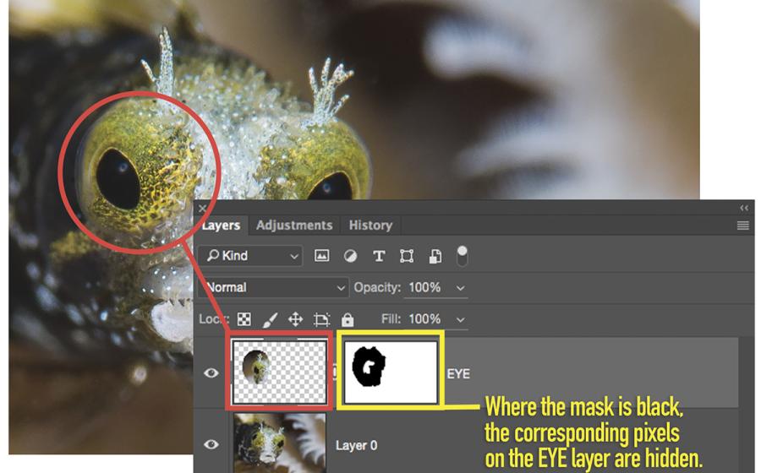
Task: Select the shape layer filter icon
Action: [407, 256]
